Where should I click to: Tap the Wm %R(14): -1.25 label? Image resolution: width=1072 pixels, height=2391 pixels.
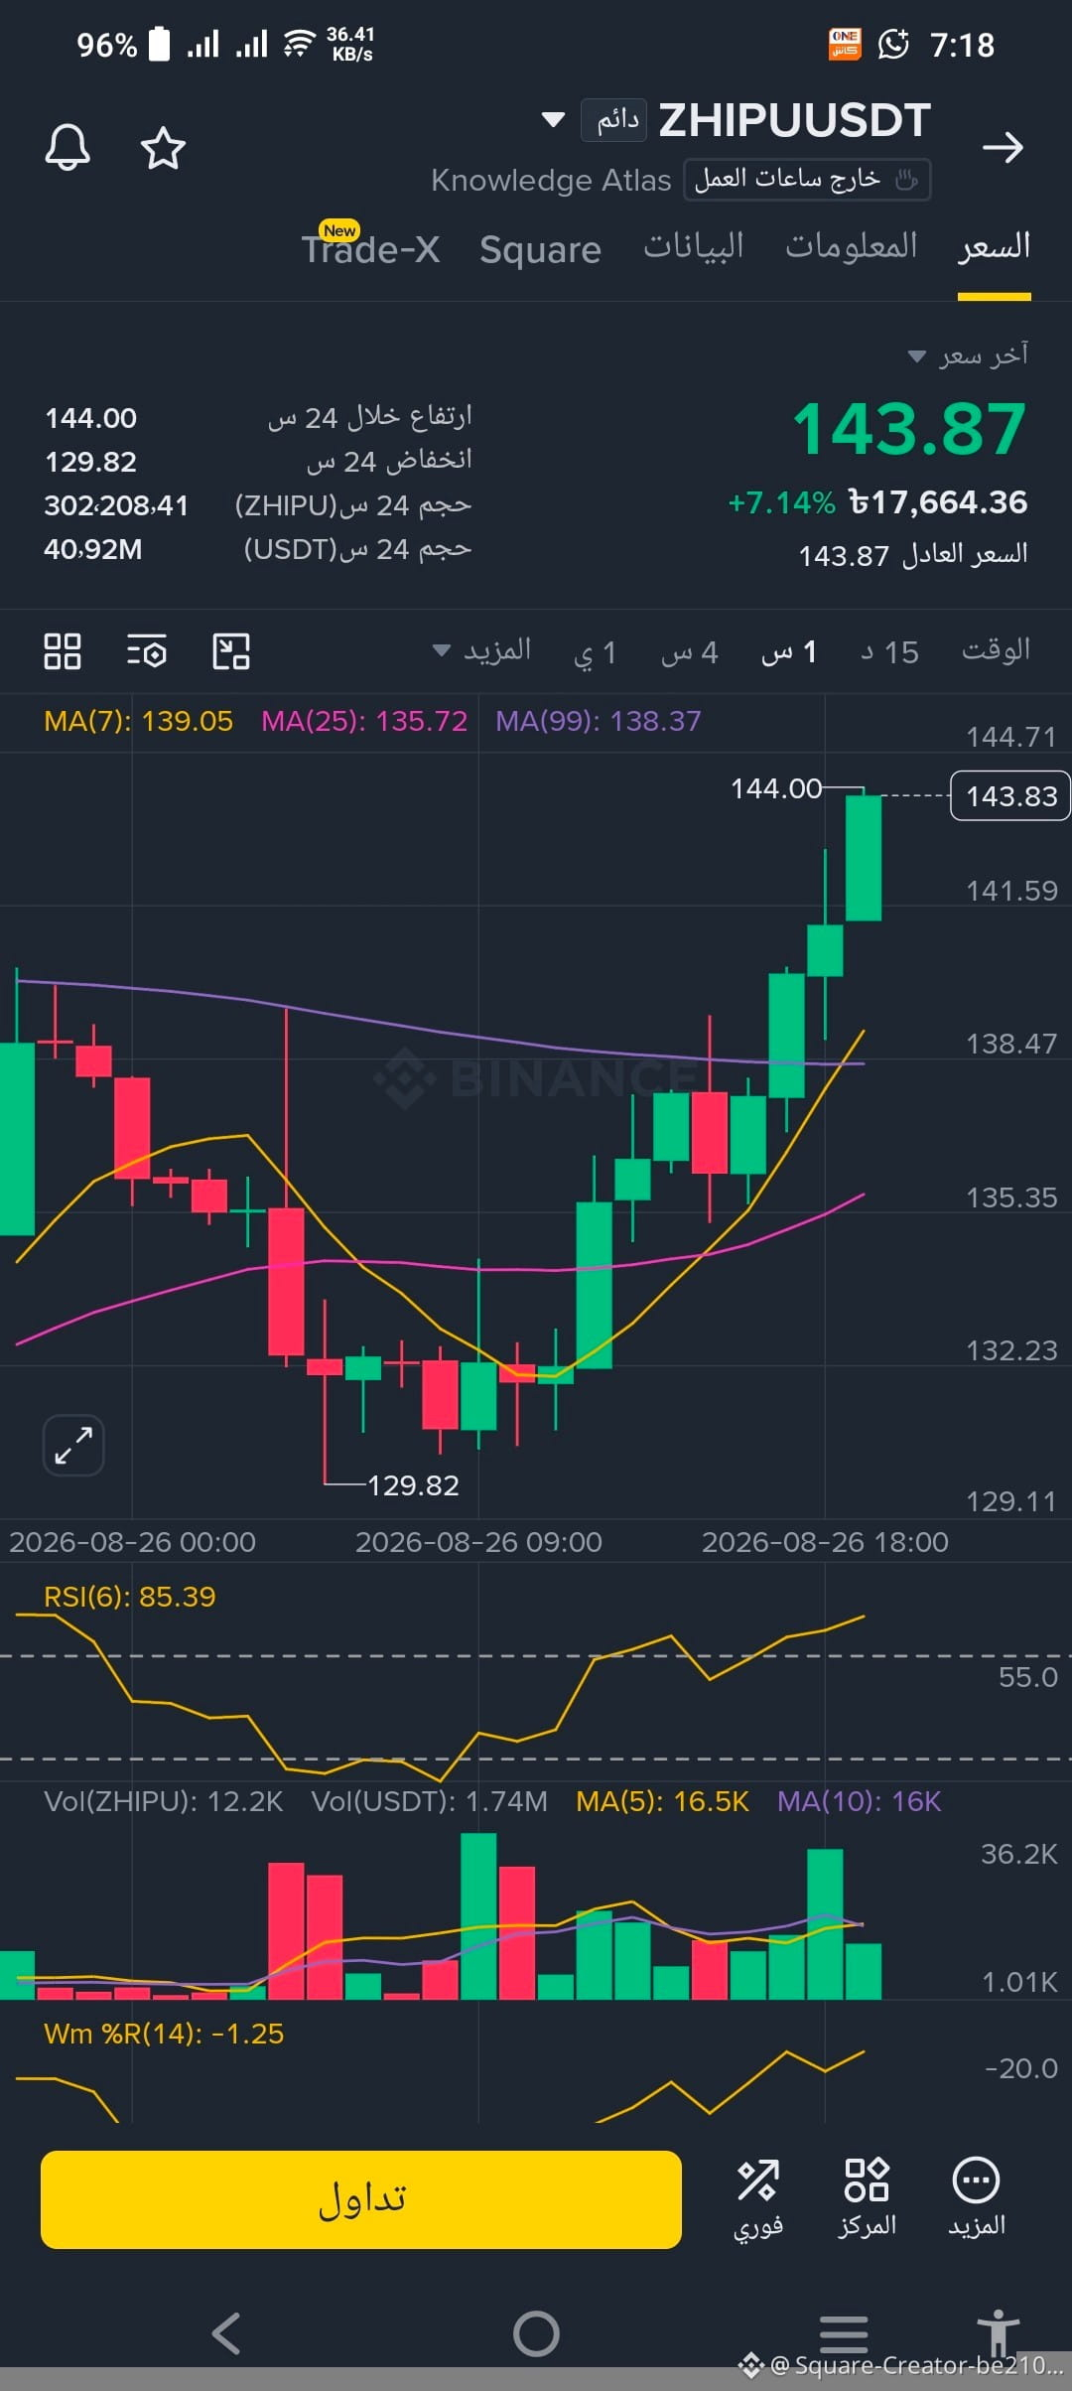pyautogui.click(x=164, y=2034)
